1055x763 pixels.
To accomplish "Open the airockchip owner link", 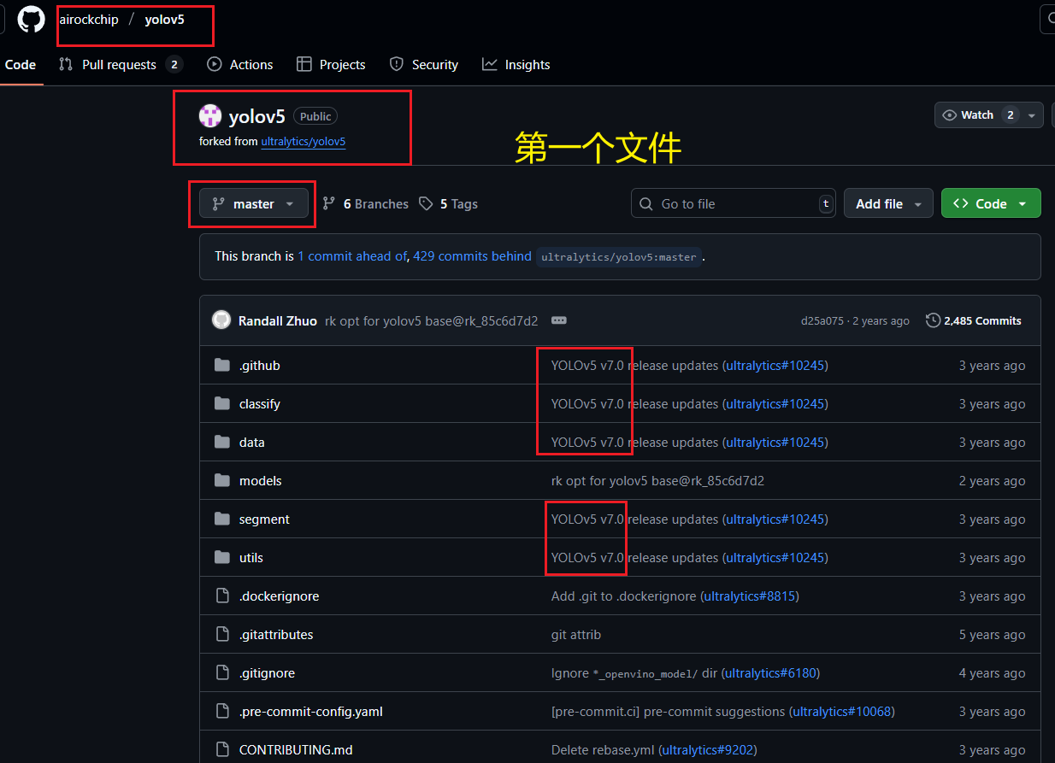I will tap(89, 20).
